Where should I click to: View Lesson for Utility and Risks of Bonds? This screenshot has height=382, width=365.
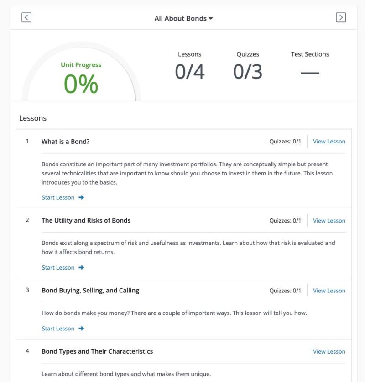point(329,221)
